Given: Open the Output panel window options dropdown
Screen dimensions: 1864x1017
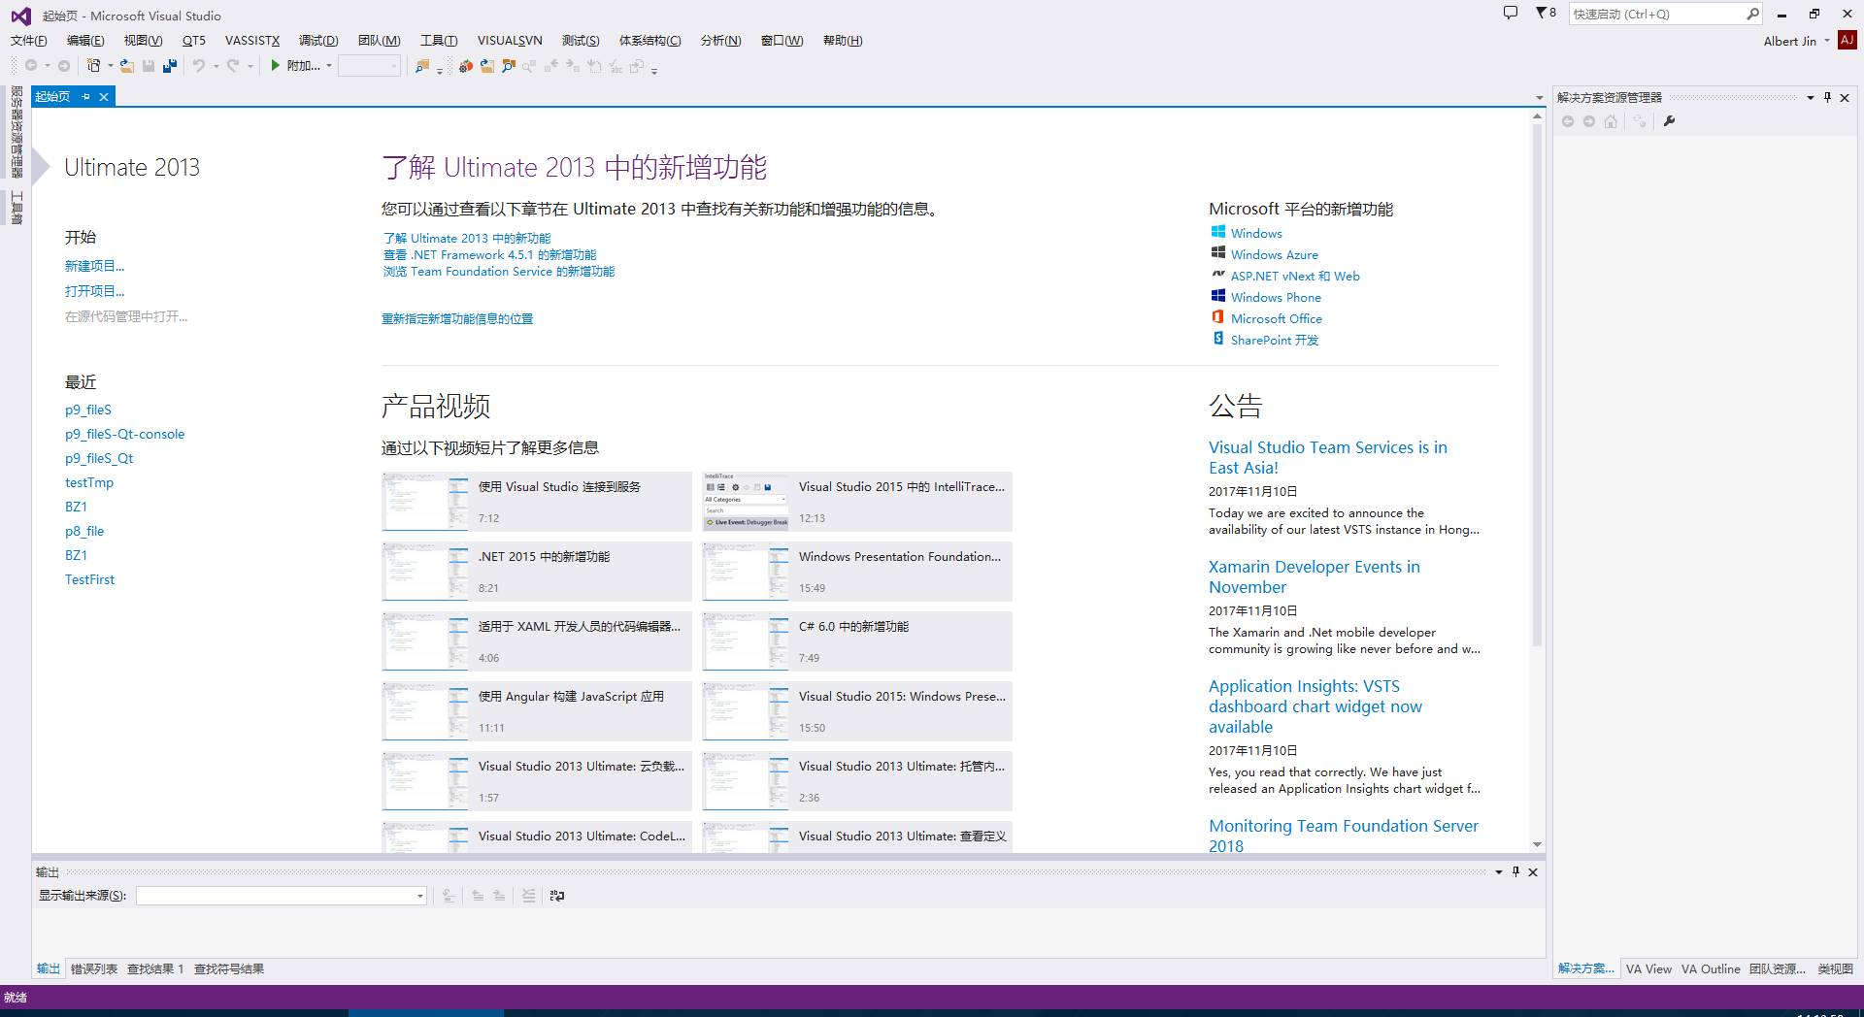Looking at the screenshot, I should [1499, 871].
